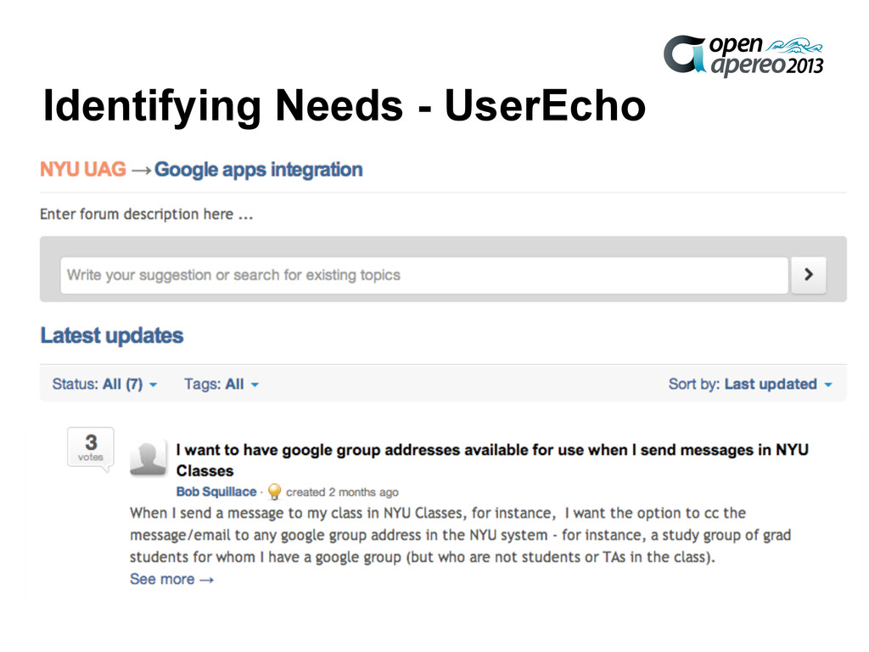Image resolution: width=869 pixels, height=652 pixels.
Task: Expand the Tags: All dropdown
Action: pos(221,385)
